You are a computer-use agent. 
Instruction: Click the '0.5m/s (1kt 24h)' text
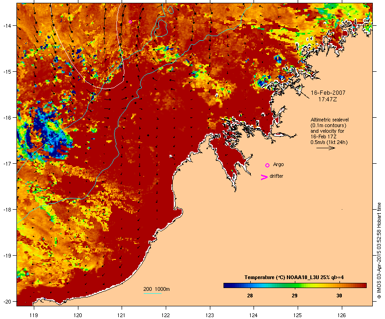[329, 142]
